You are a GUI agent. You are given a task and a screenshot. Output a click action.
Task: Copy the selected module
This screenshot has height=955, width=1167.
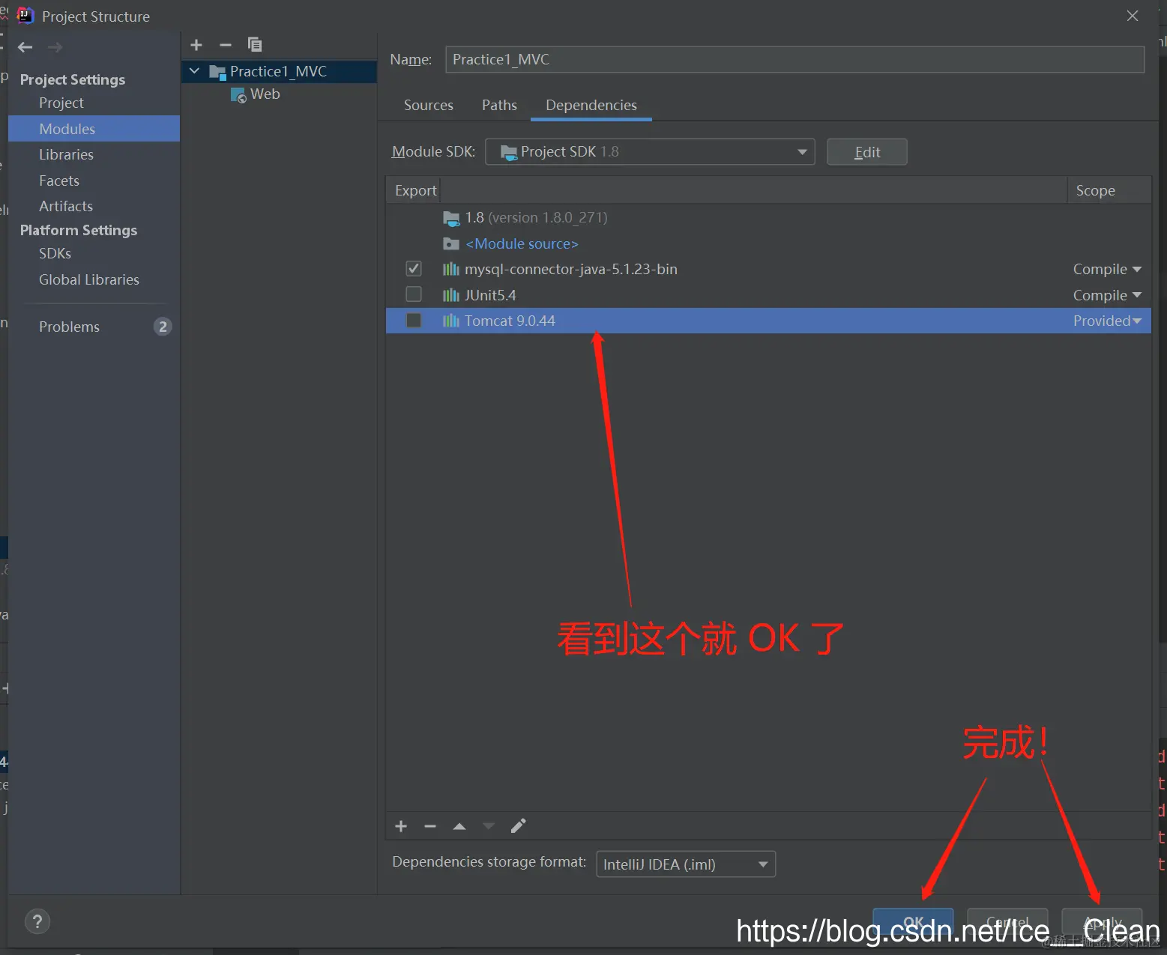coord(255,45)
